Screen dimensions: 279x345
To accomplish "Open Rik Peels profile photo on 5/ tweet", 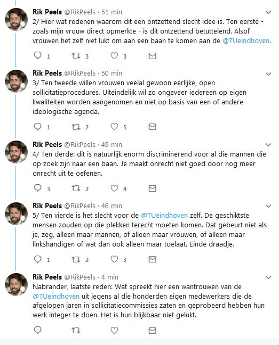I will coord(17,213).
